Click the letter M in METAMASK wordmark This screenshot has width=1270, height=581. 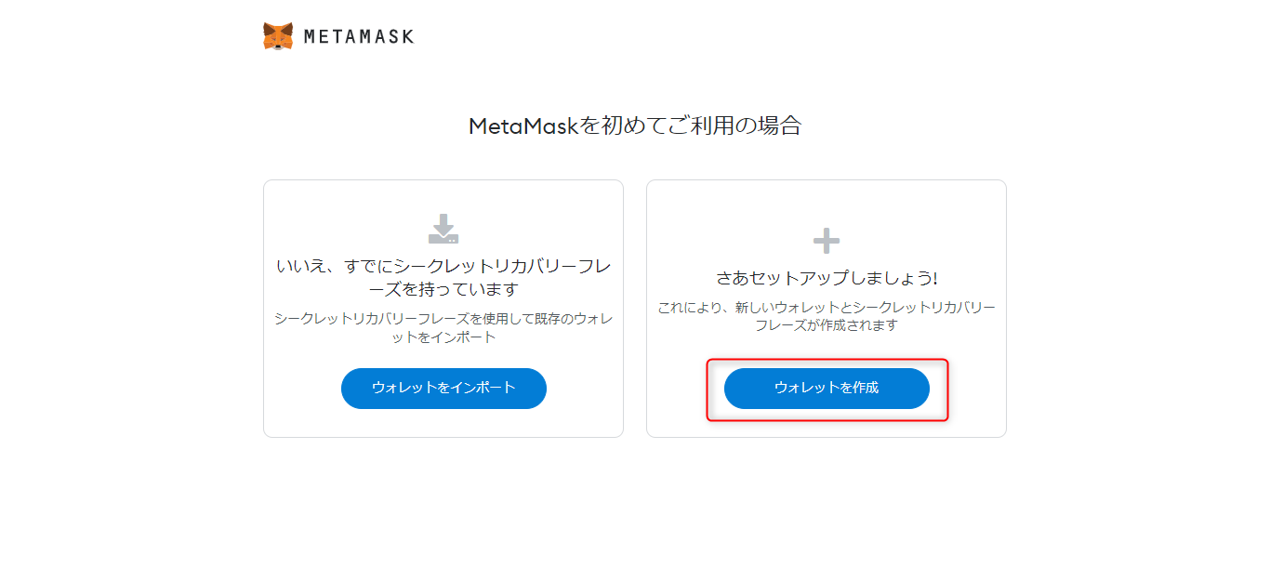311,37
